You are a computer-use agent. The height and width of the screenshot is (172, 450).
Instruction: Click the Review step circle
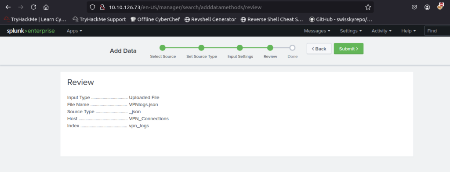coord(270,48)
